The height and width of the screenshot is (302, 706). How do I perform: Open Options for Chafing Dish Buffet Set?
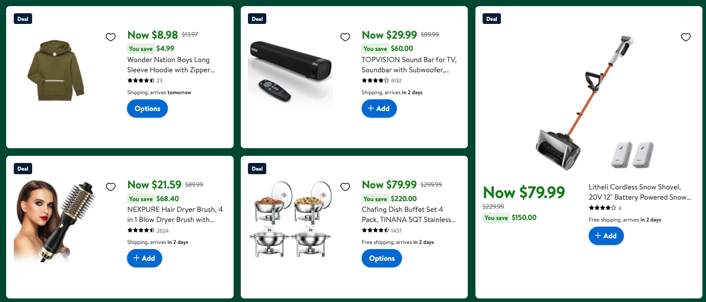pyautogui.click(x=382, y=258)
